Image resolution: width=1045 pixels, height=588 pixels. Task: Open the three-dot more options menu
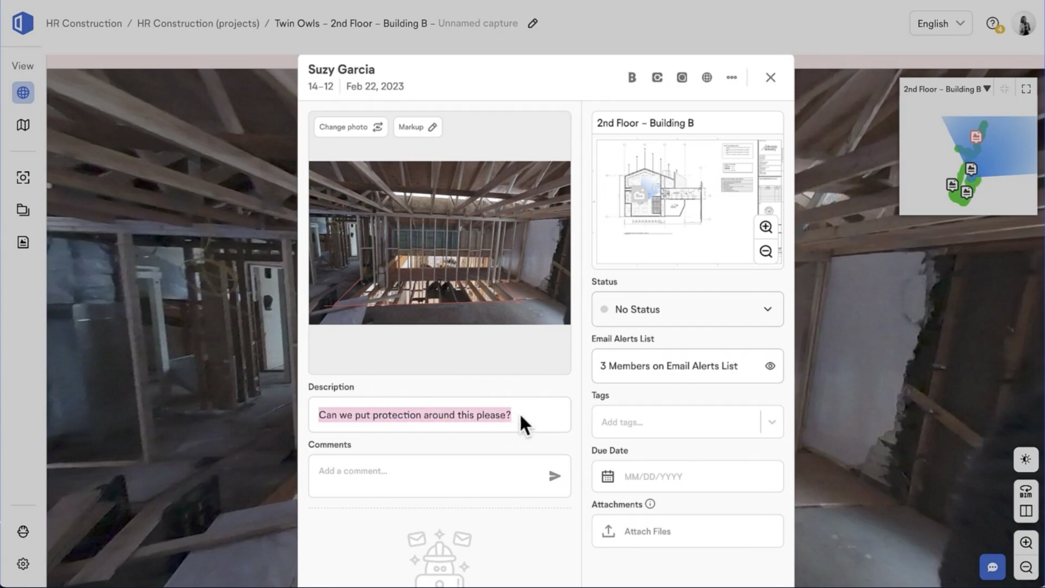coord(731,77)
